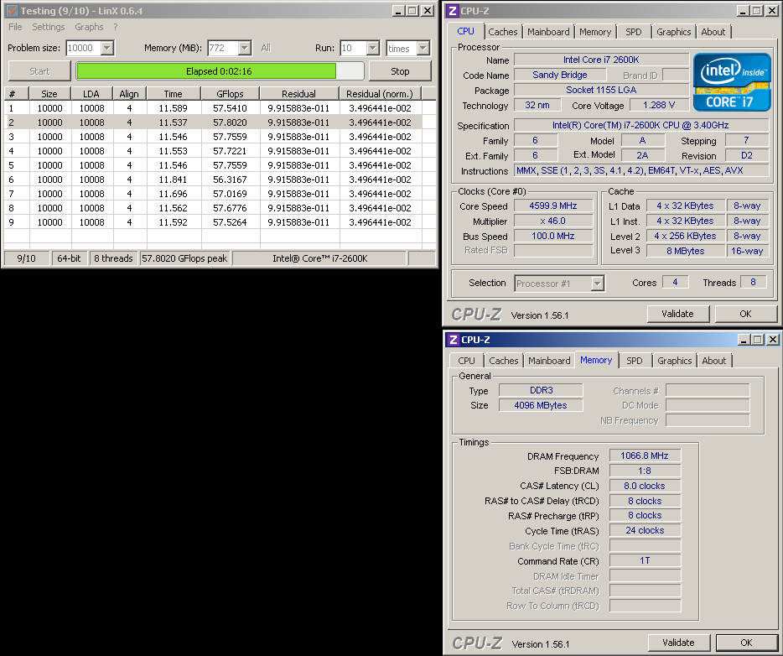This screenshot has width=783, height=656.
Task: Click the Cycle Time (tRAS) value 24 clocks
Action: click(x=645, y=531)
